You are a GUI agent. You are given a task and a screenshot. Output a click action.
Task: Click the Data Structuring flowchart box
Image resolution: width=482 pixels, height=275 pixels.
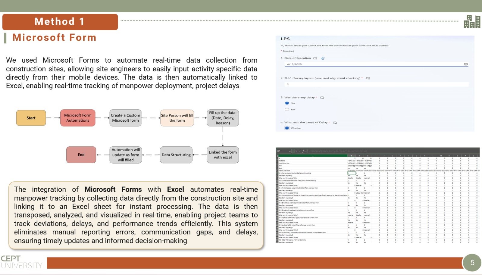(x=176, y=155)
